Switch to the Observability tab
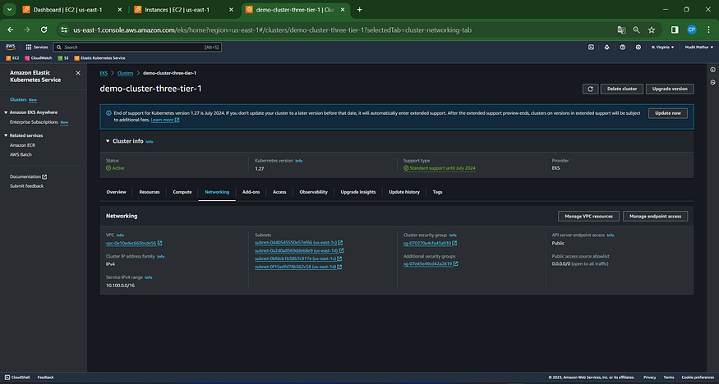 tap(314, 192)
